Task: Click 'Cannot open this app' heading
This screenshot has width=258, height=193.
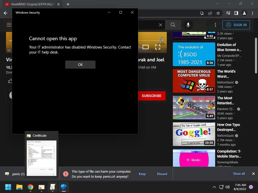Action: pyautogui.click(x=53, y=38)
